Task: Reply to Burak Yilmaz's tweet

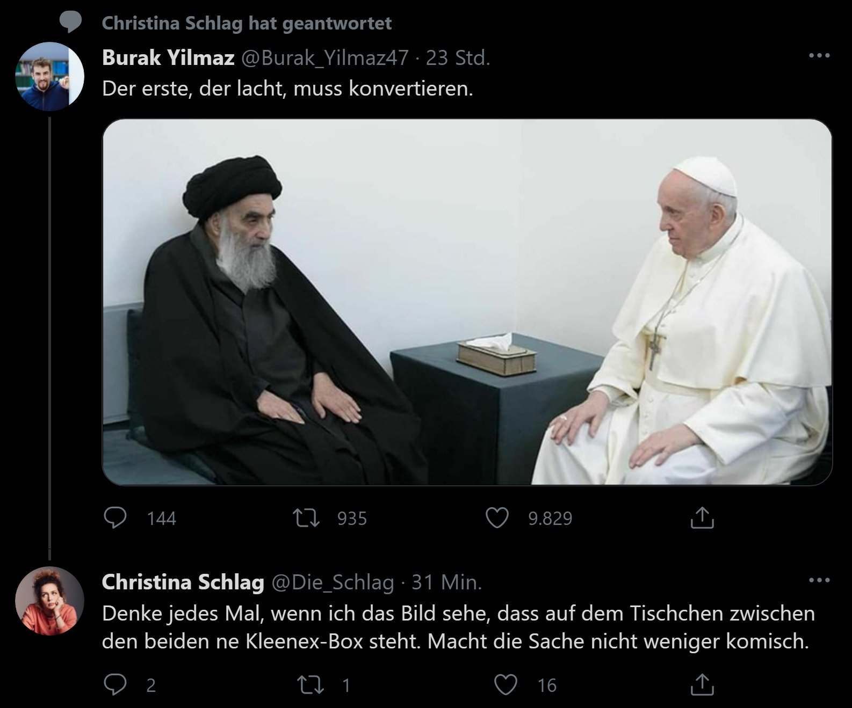Action: [x=115, y=518]
